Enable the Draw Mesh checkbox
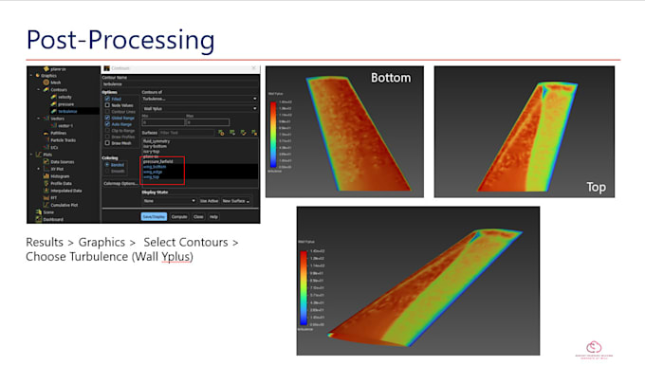Viewport: 645px width, 366px height. (107, 143)
